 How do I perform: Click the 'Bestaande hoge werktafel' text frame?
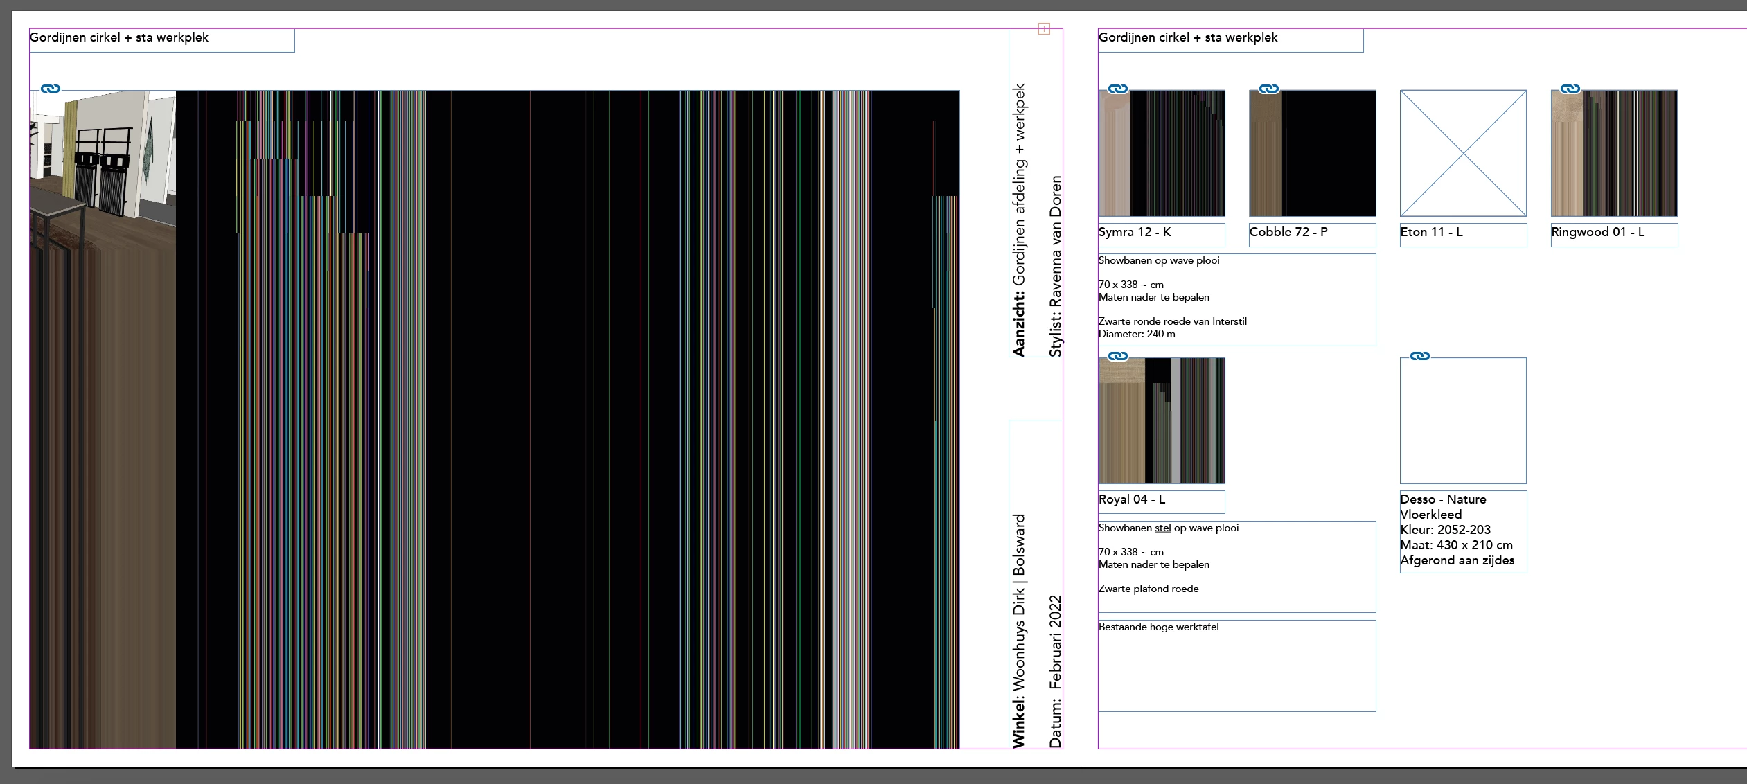[x=1236, y=665]
